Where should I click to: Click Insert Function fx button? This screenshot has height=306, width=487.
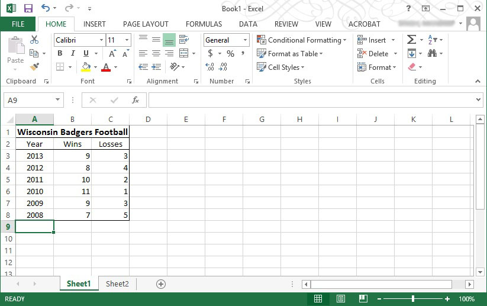[x=136, y=100]
